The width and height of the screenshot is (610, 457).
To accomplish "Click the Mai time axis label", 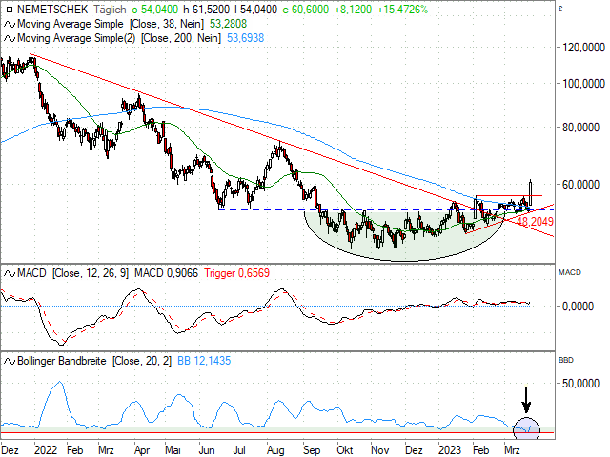I will (x=173, y=450).
